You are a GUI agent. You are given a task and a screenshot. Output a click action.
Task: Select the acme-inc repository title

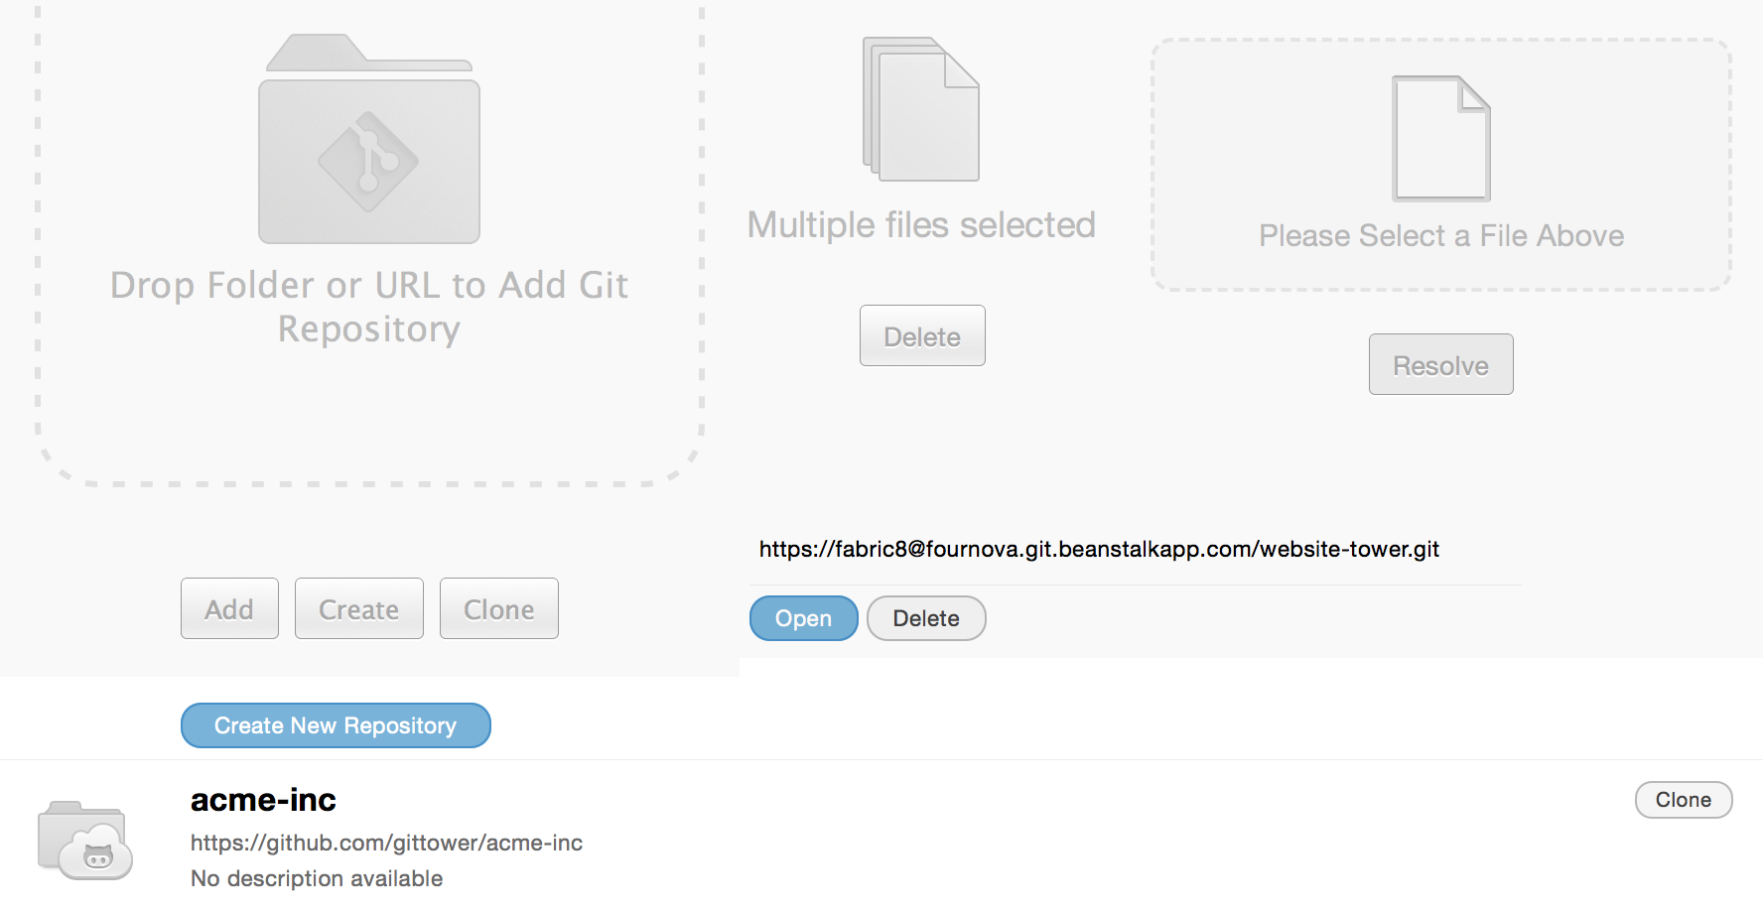pos(263,800)
